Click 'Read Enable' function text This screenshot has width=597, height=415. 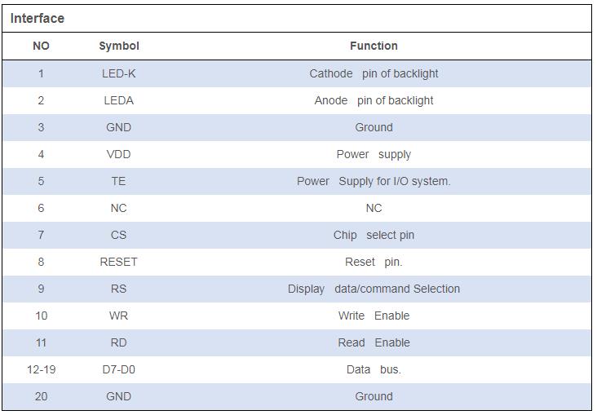pos(374,342)
